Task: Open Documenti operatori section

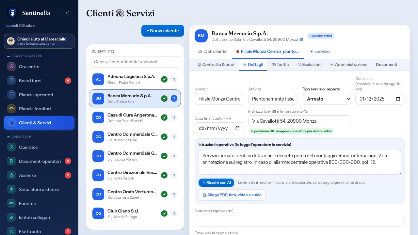Action: point(39,161)
